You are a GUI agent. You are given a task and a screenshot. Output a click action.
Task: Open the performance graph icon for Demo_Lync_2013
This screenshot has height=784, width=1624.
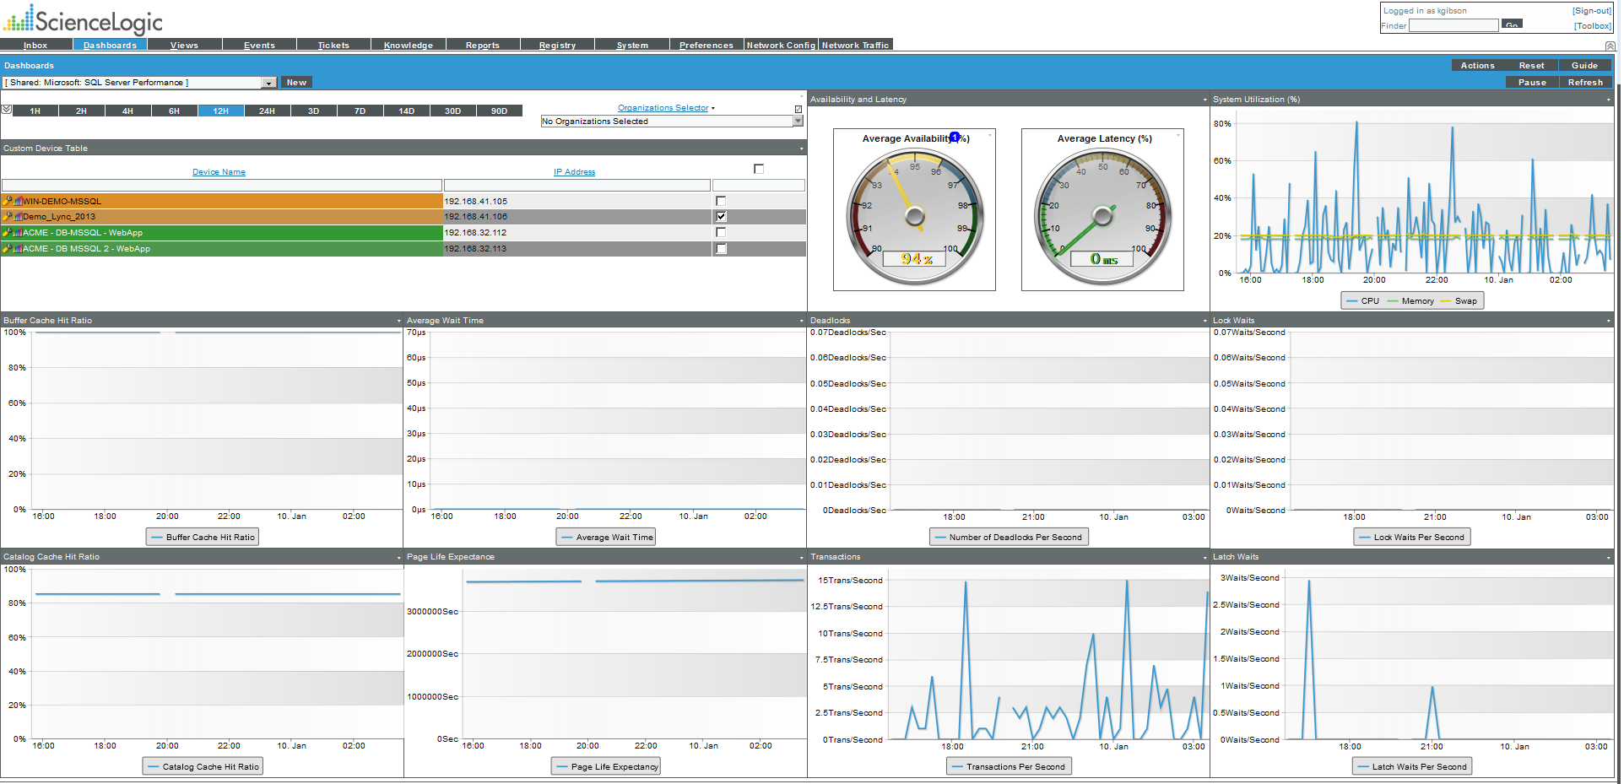(x=16, y=217)
